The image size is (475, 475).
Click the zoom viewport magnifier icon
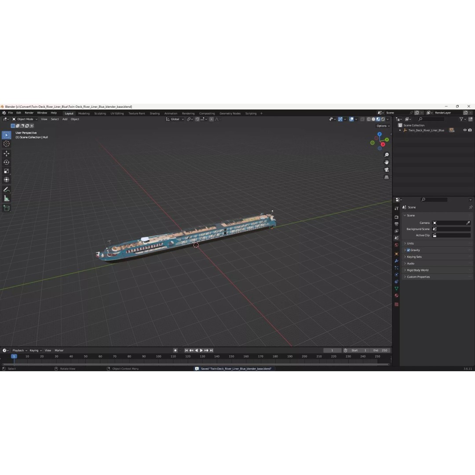click(387, 155)
